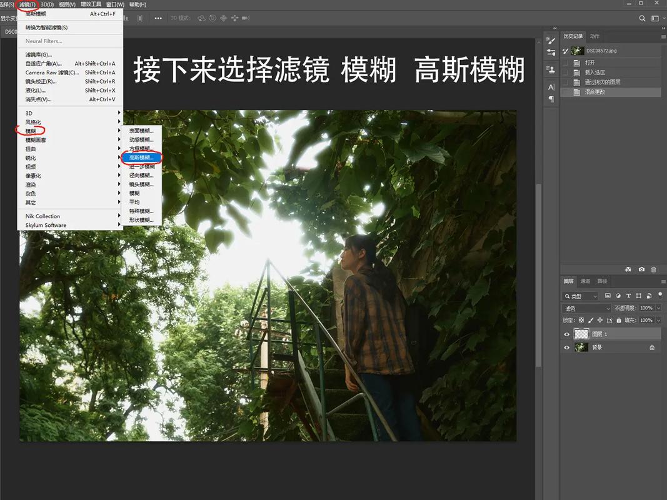Click the adjustment layer filter icon in Layers panel
Screen dimensions: 667x500
tap(618, 296)
